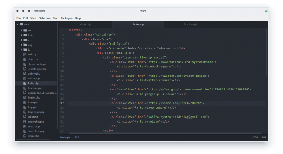Open the Edit menu
This screenshot has width=283, height=154.
pyautogui.click(x=25, y=18)
